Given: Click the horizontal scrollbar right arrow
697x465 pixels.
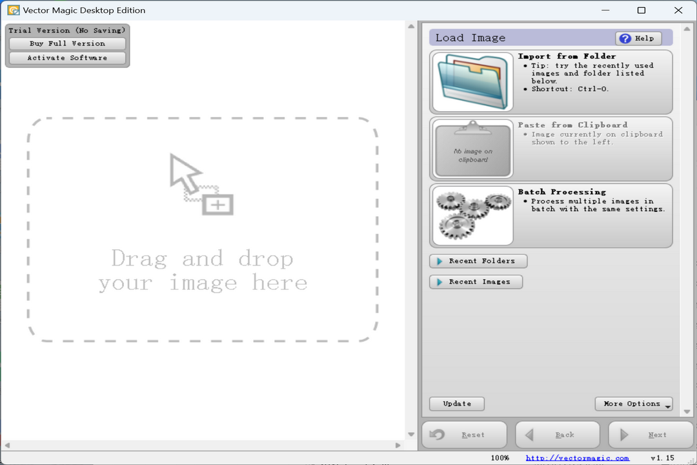Looking at the screenshot, I should [398, 446].
